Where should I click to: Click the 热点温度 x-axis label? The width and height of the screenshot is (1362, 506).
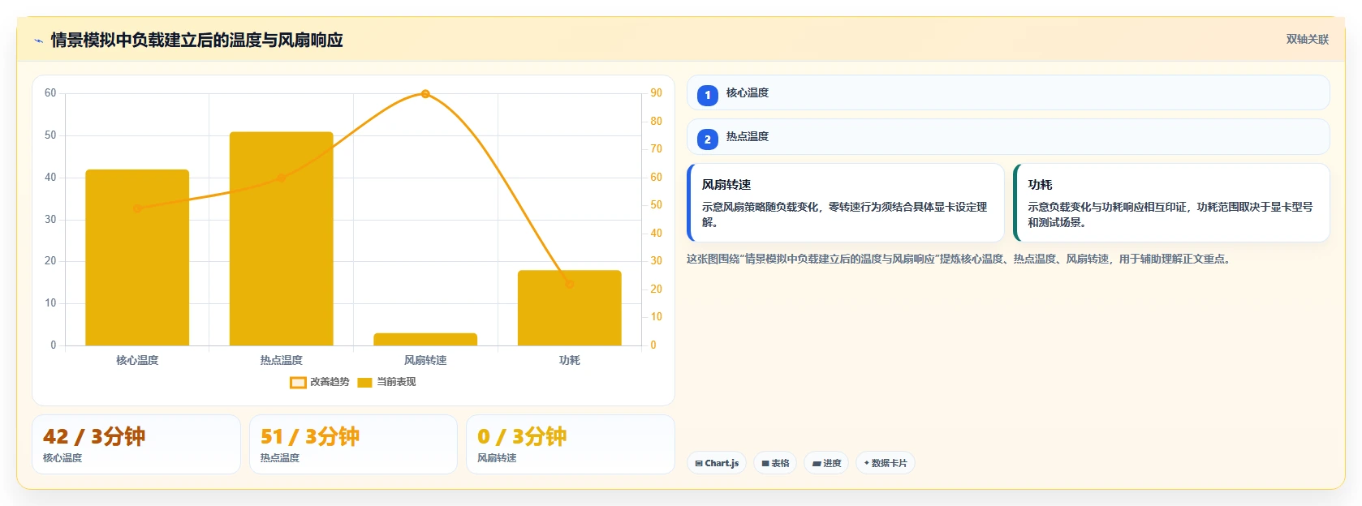pos(282,360)
